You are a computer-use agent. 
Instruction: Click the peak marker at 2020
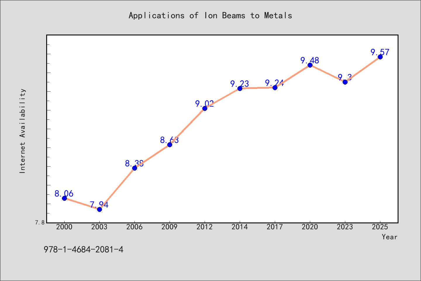click(310, 65)
